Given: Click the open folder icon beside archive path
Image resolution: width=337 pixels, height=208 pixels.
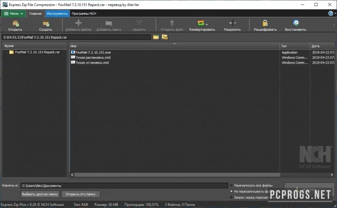Looking at the screenshot, I should pyautogui.click(x=156, y=37).
